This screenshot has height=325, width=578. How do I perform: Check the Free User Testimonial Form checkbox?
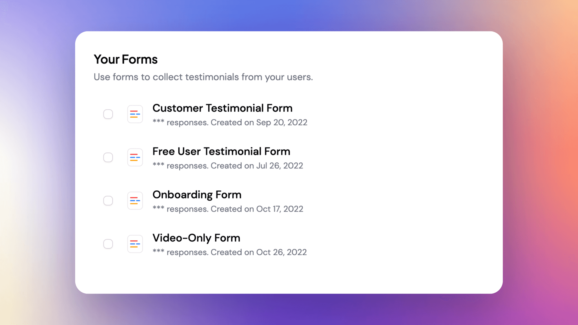(108, 157)
